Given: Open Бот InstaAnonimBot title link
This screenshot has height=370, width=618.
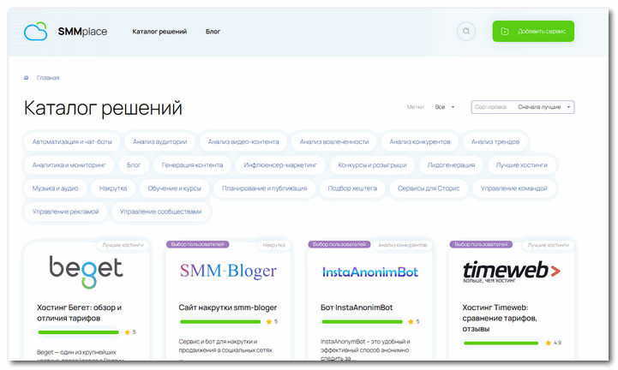Looking at the screenshot, I should 357,307.
